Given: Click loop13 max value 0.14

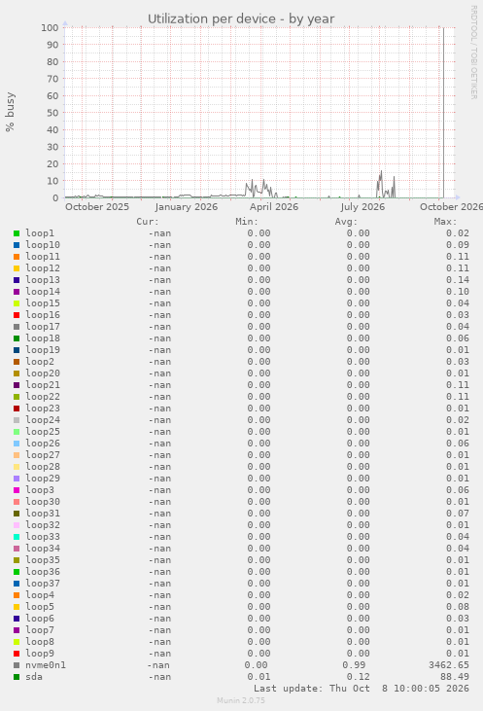Looking at the screenshot, I should pyautogui.click(x=458, y=280).
